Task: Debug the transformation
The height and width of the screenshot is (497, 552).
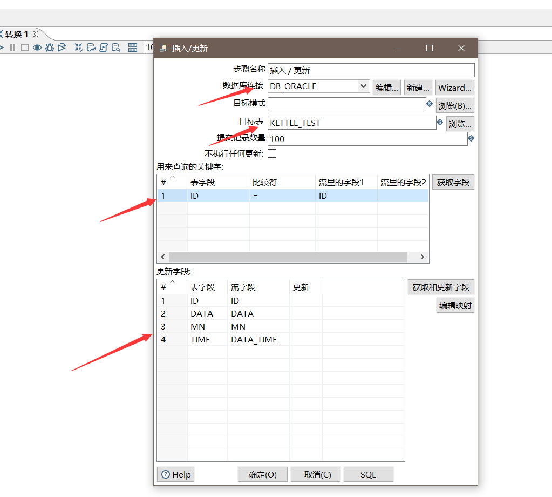Action: [x=49, y=48]
